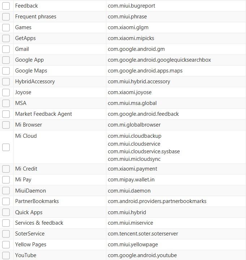Tick the Google App checkbox
Viewport: 246px width, 260px height.
pos(6,60)
